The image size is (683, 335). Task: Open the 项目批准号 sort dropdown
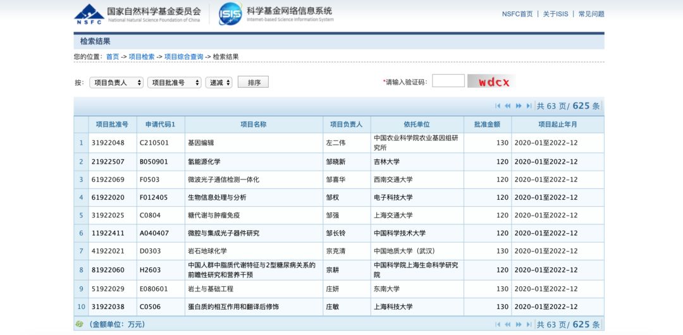pyautogui.click(x=174, y=83)
